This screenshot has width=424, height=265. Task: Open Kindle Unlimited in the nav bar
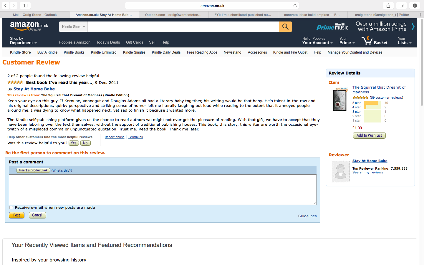tap(104, 52)
